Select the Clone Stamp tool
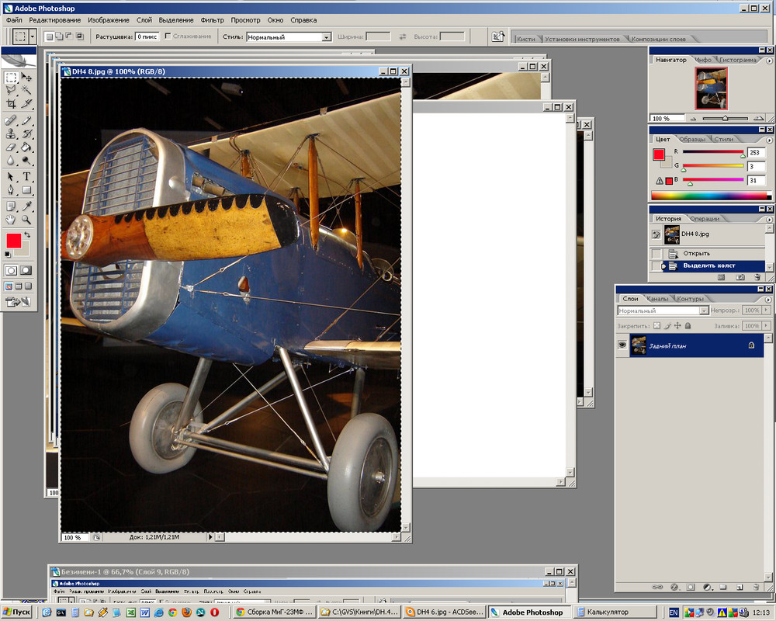Image resolution: width=776 pixels, height=621 pixels. point(11,134)
